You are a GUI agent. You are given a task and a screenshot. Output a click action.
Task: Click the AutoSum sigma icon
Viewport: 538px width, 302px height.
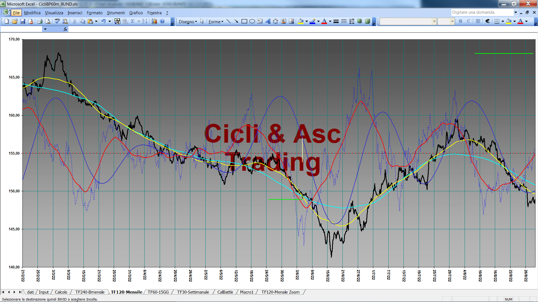pos(133,21)
